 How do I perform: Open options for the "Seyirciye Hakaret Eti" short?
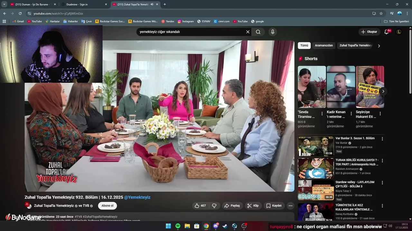(380, 114)
